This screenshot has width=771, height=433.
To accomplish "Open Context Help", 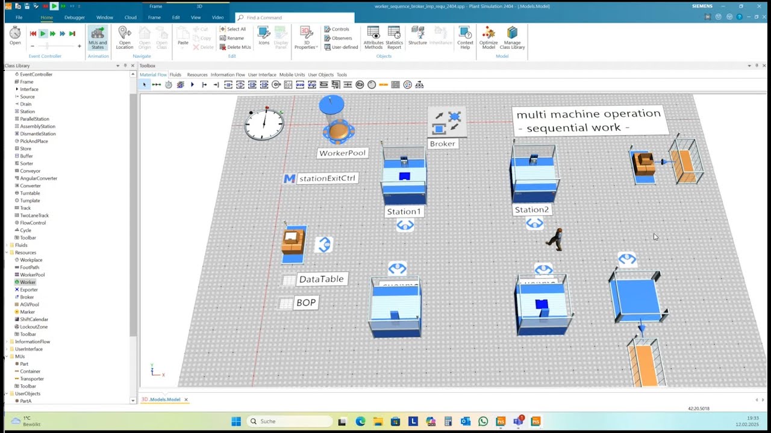I will tap(465, 37).
